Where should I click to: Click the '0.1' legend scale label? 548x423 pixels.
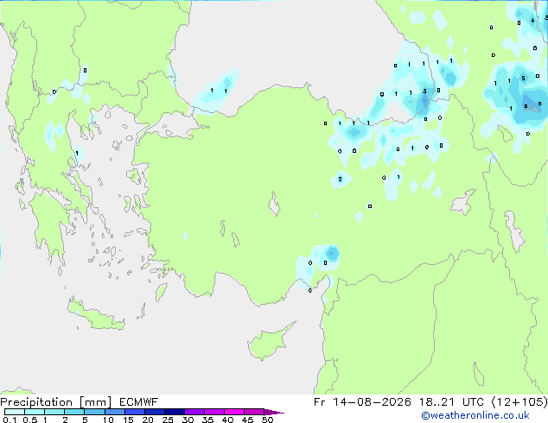pos(10,420)
